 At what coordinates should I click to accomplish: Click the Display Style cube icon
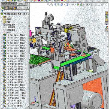coord(67,4)
